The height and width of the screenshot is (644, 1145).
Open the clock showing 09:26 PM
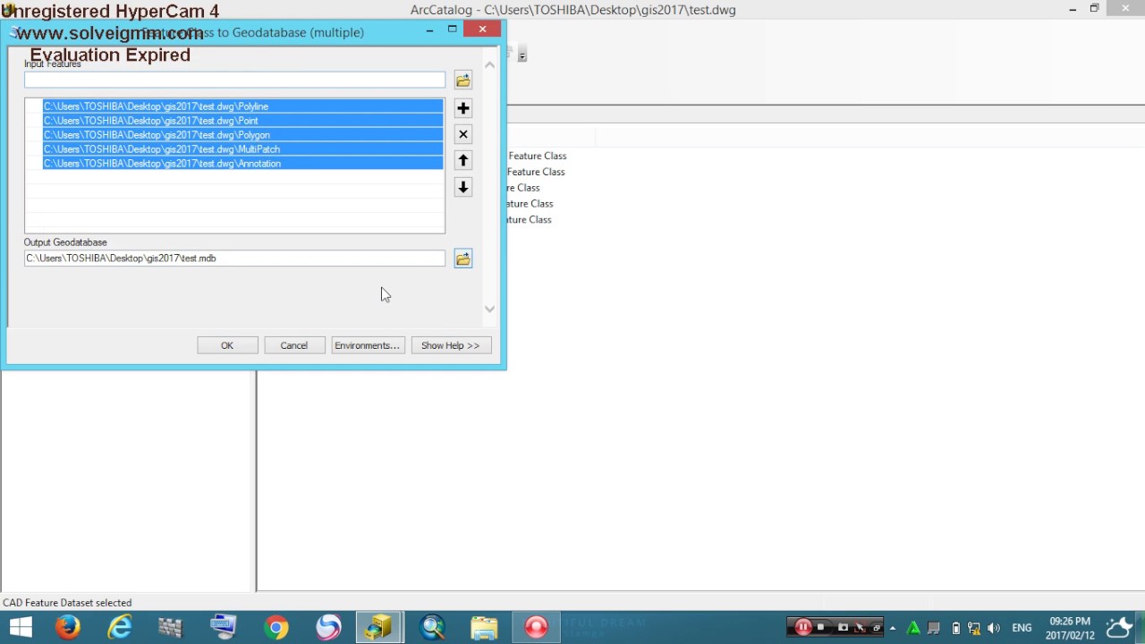pos(1071,628)
